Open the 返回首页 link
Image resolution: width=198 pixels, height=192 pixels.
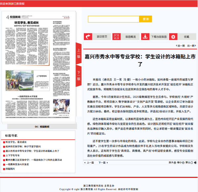tap(102, 37)
